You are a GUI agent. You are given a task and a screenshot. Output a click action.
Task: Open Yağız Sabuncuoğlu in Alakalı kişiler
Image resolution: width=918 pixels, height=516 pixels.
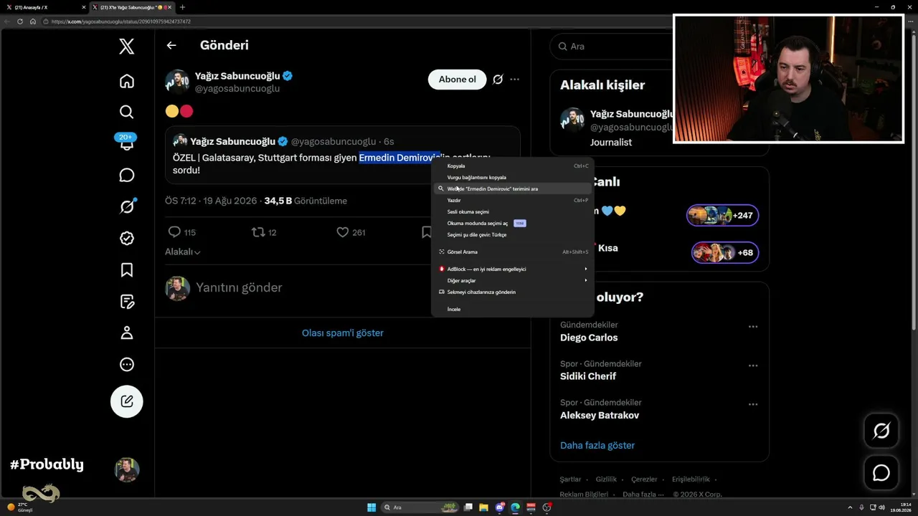631,114
